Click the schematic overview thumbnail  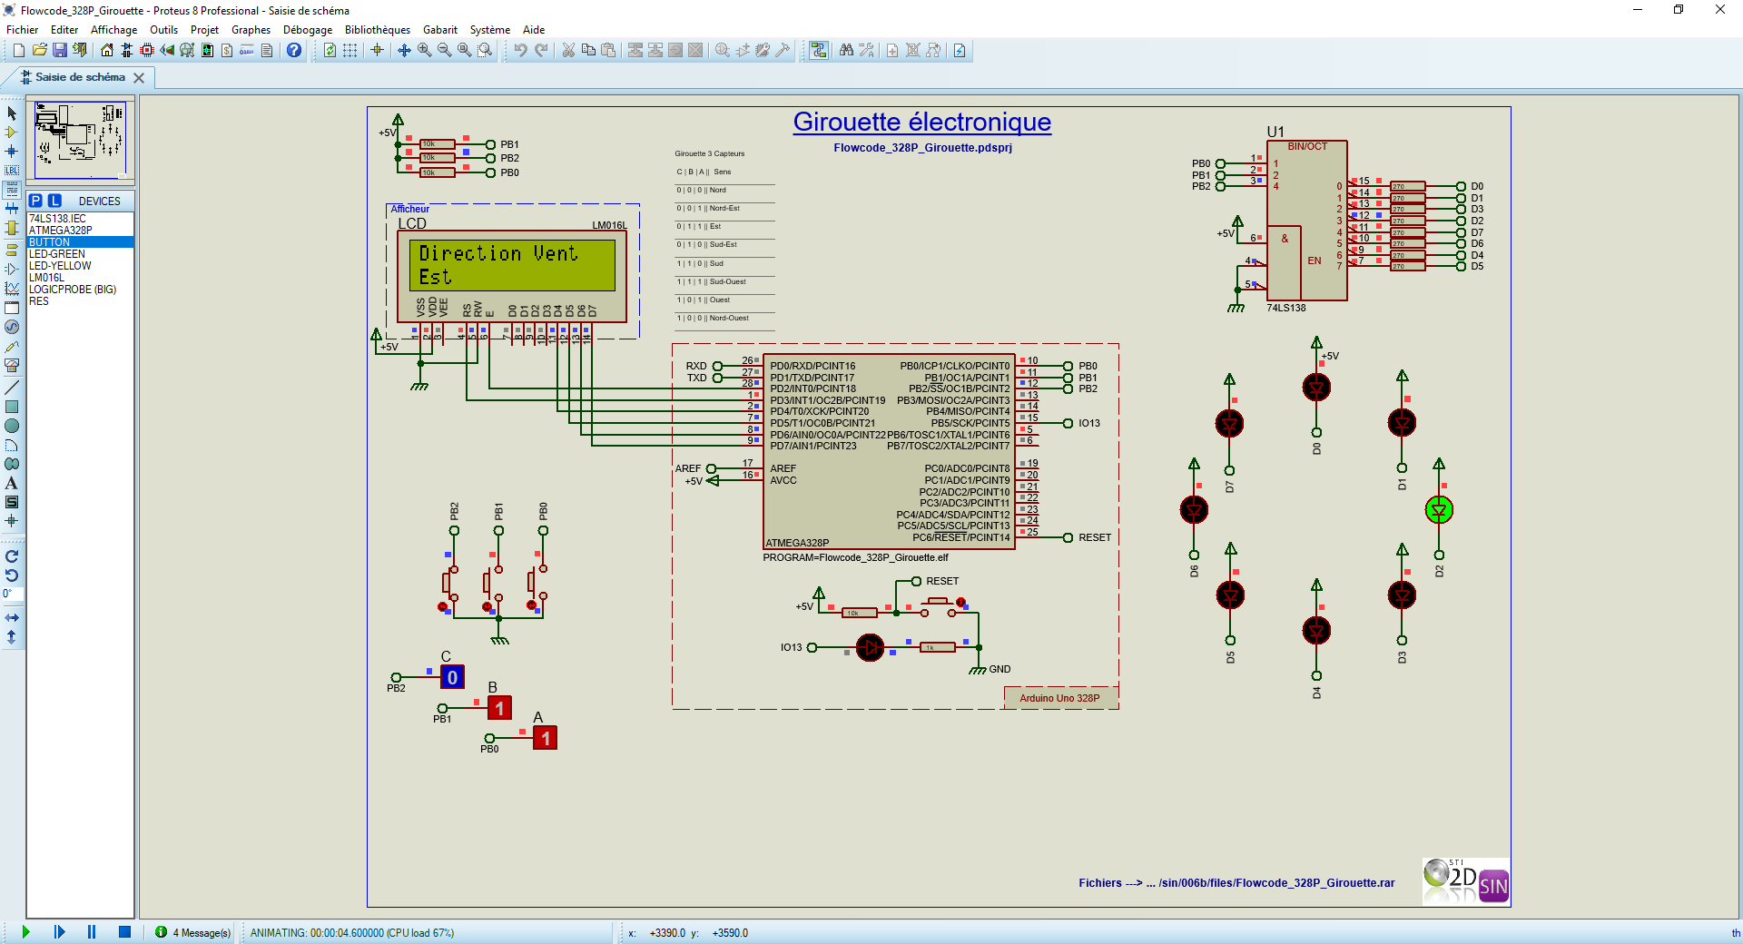[80, 141]
